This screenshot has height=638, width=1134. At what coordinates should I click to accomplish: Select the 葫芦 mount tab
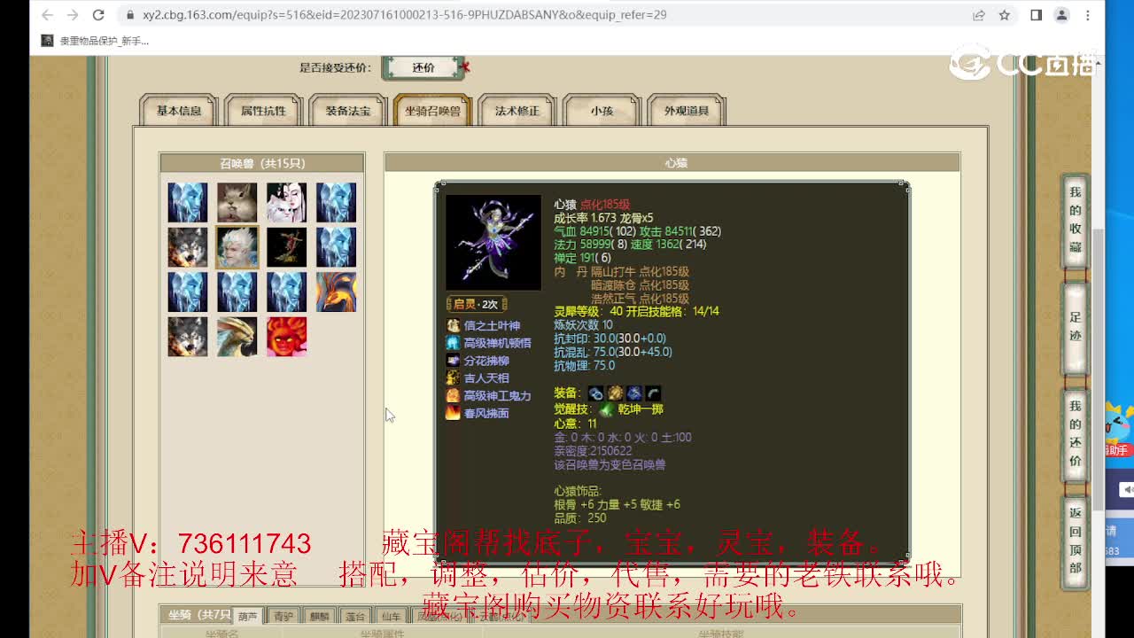click(248, 616)
